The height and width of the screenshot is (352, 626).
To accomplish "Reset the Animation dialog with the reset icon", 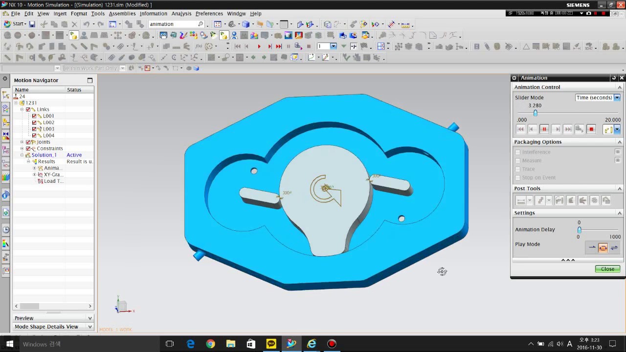I will point(614,78).
